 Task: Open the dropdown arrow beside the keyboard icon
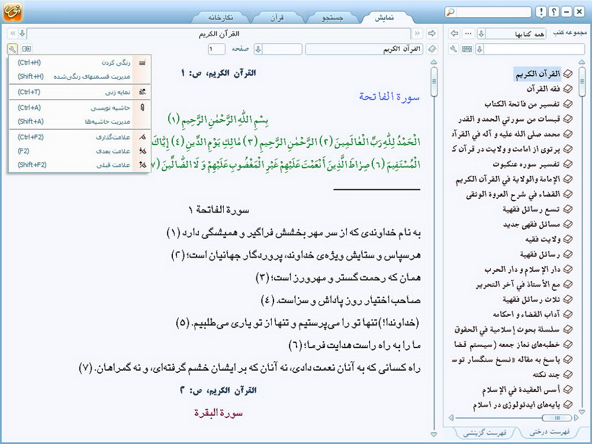pos(480,49)
